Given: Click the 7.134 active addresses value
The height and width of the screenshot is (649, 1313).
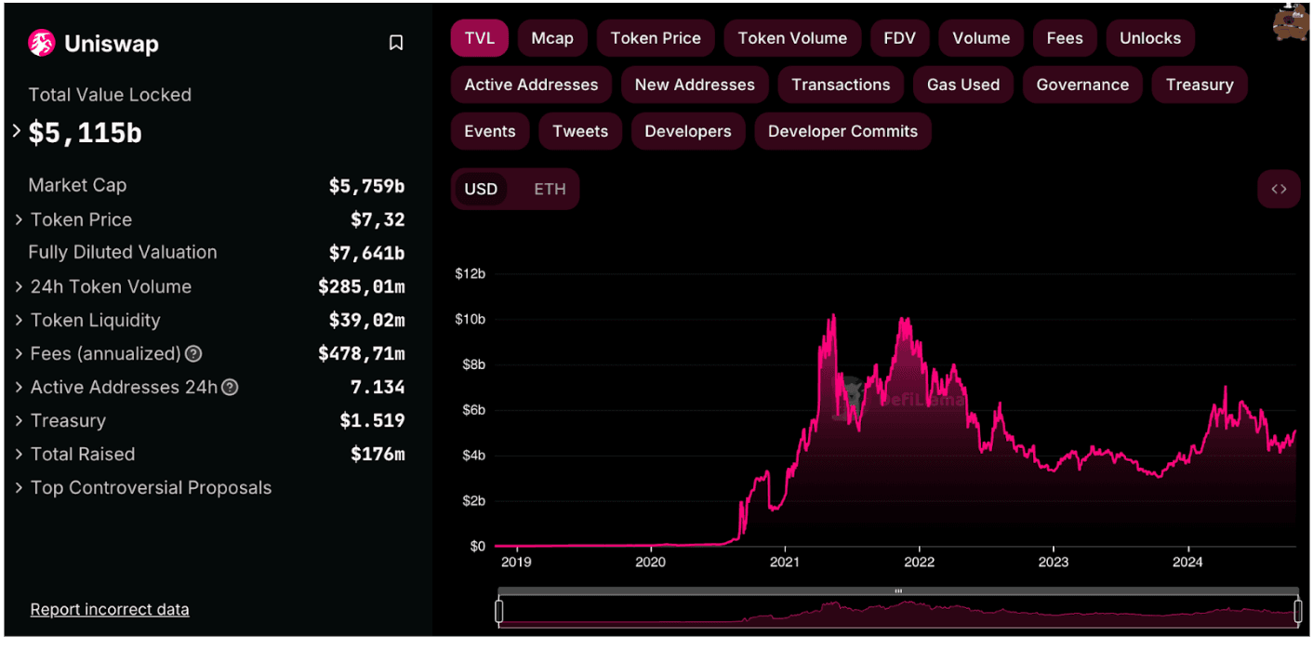Looking at the screenshot, I should (x=378, y=387).
